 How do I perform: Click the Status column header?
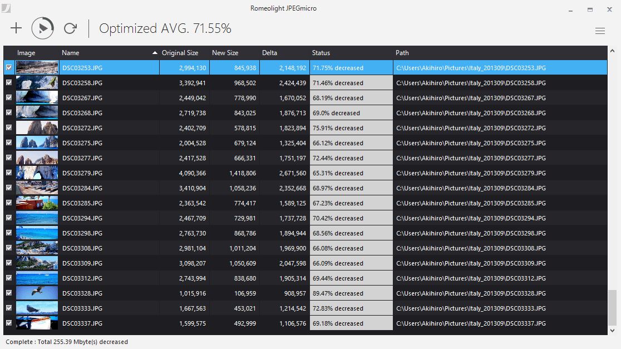(x=321, y=53)
